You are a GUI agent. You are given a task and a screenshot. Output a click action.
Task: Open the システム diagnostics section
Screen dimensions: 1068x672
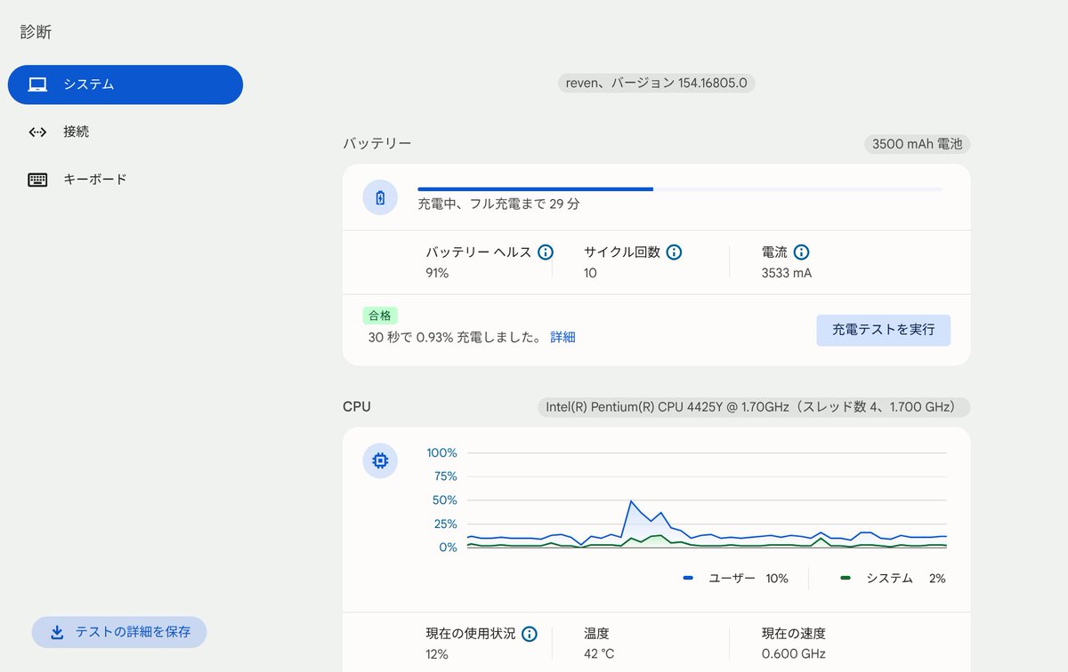(x=125, y=85)
